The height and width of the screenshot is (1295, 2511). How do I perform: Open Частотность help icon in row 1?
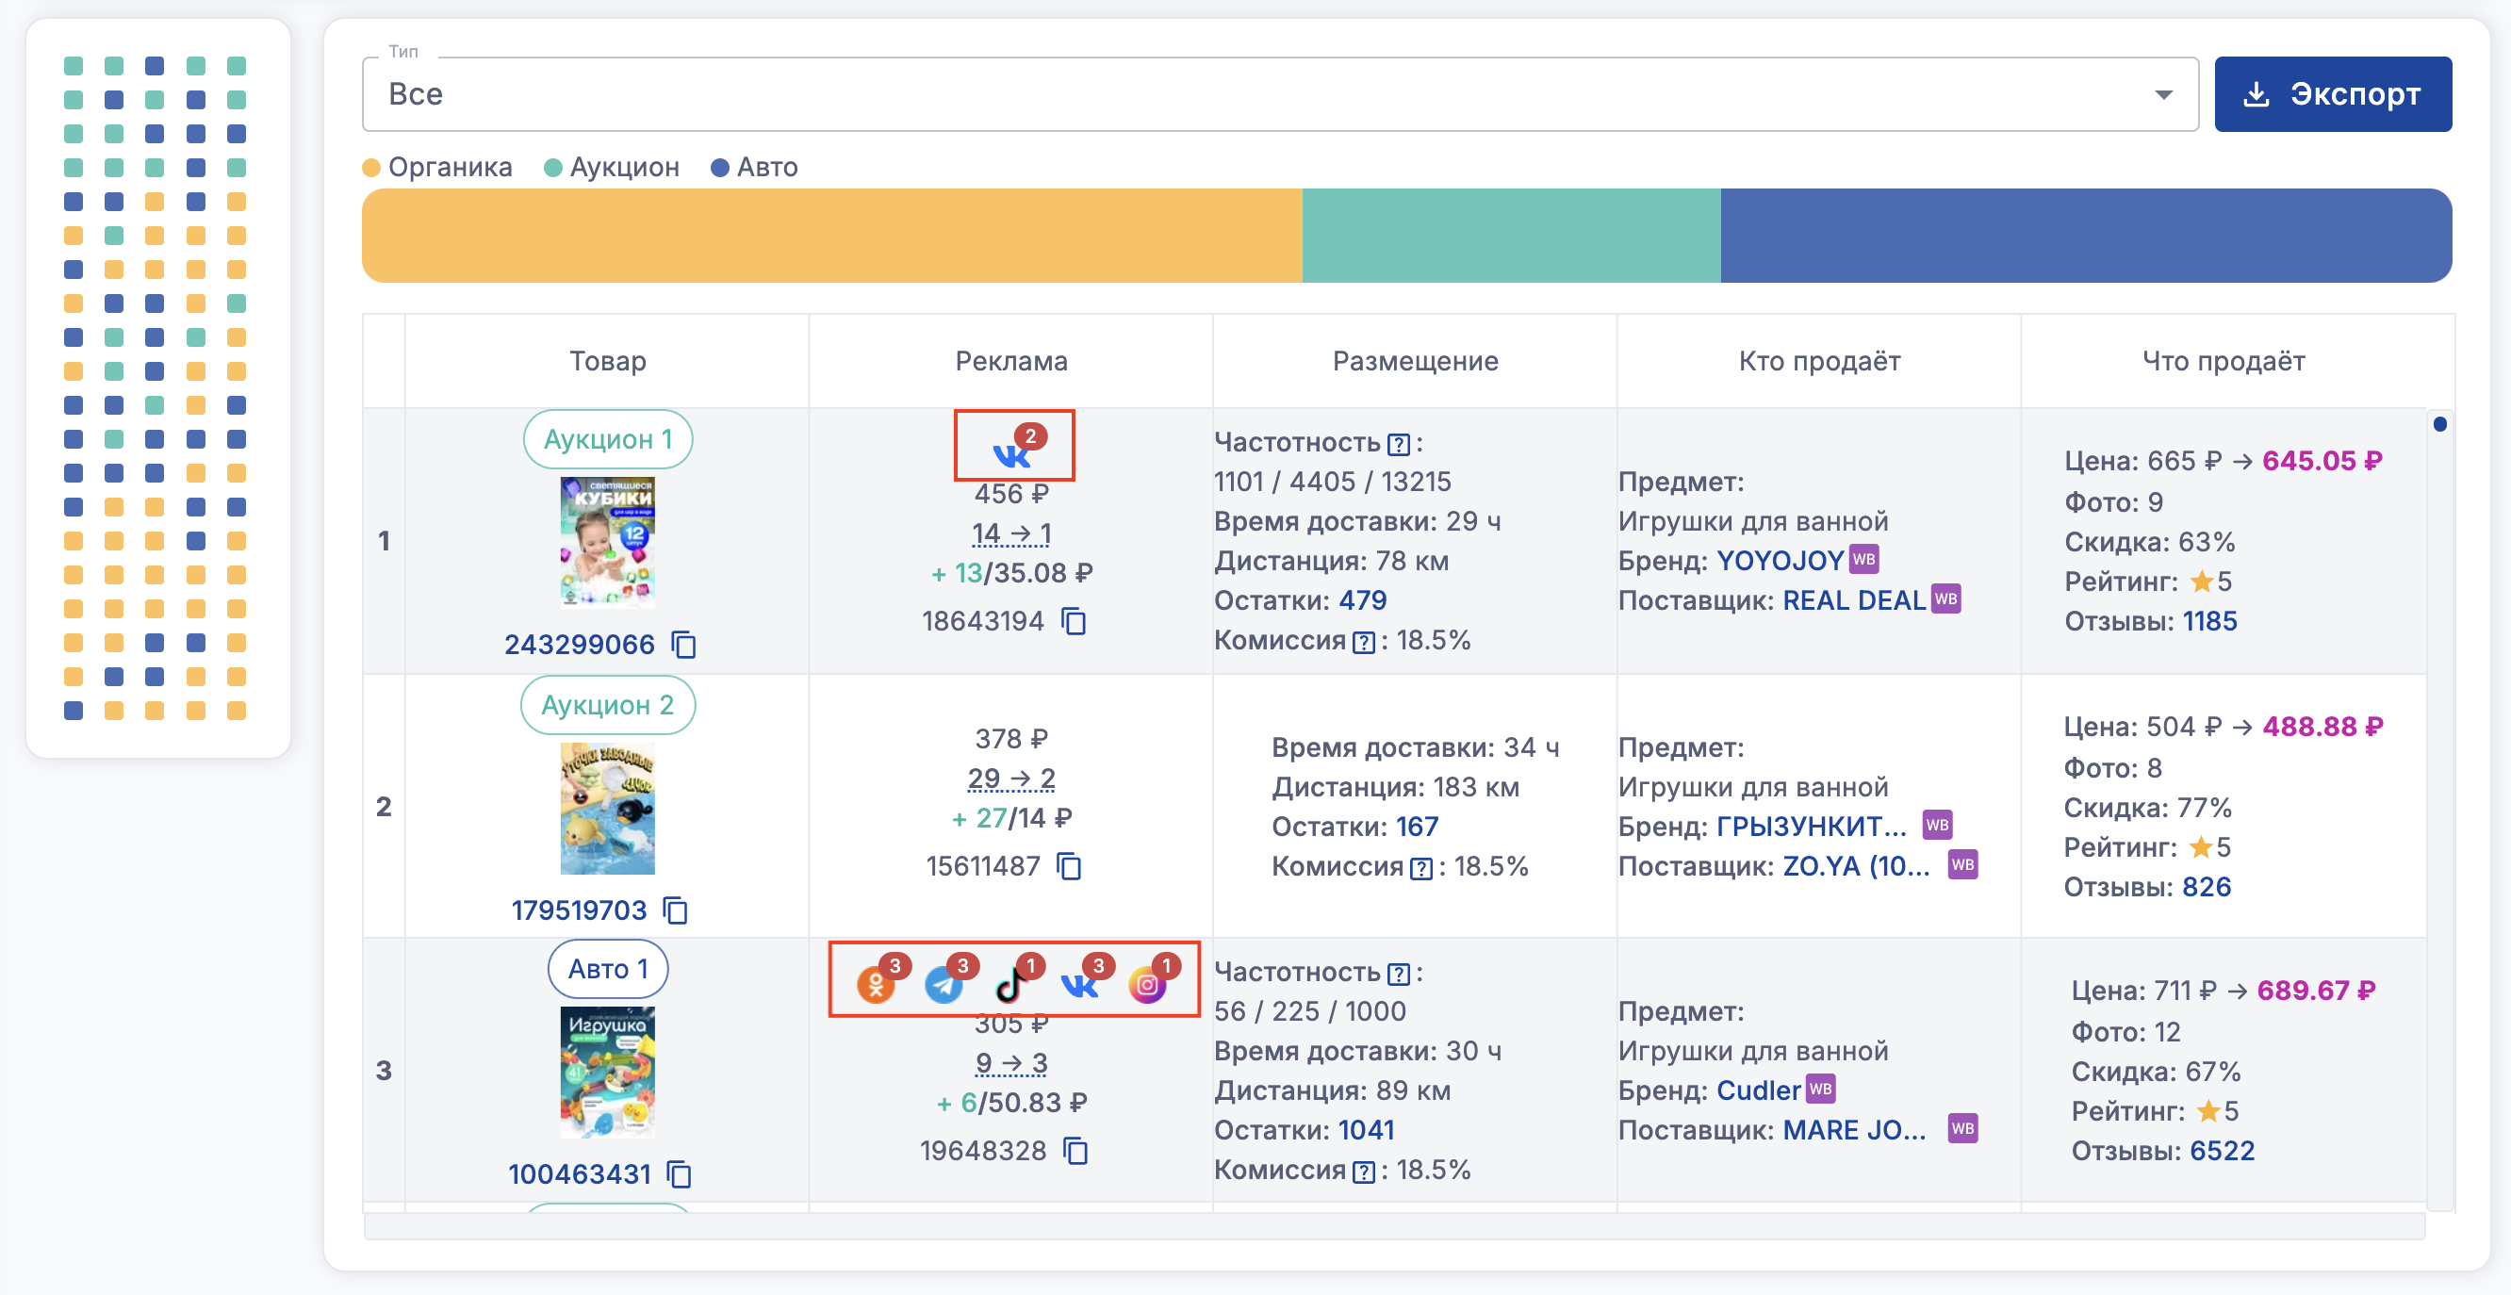(x=1398, y=444)
